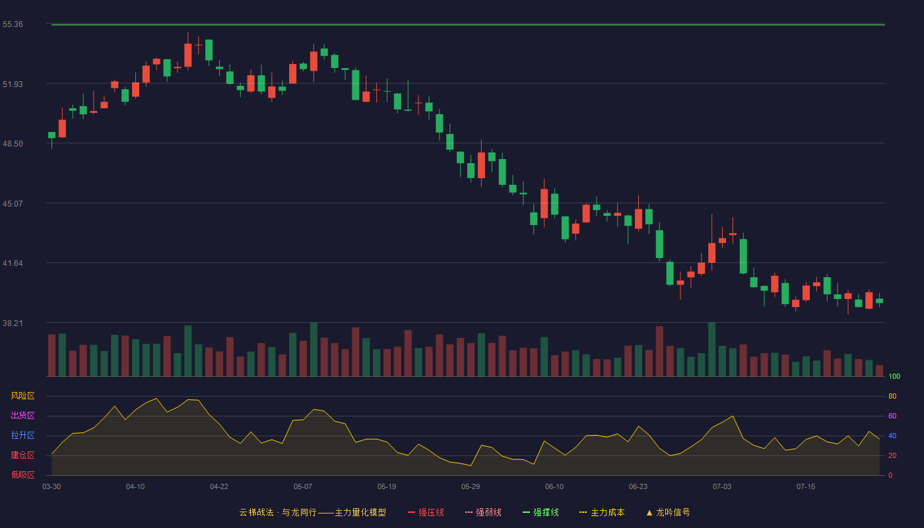
Task: Toggle the 强撑线 legend series
Action: point(541,512)
